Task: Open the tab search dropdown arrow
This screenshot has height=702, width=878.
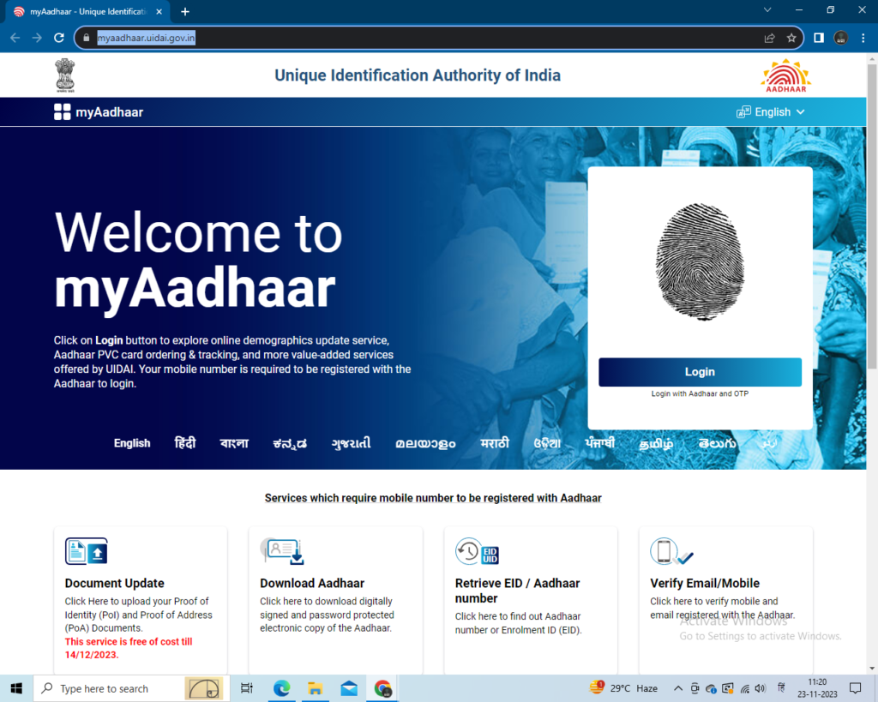Action: [x=767, y=10]
